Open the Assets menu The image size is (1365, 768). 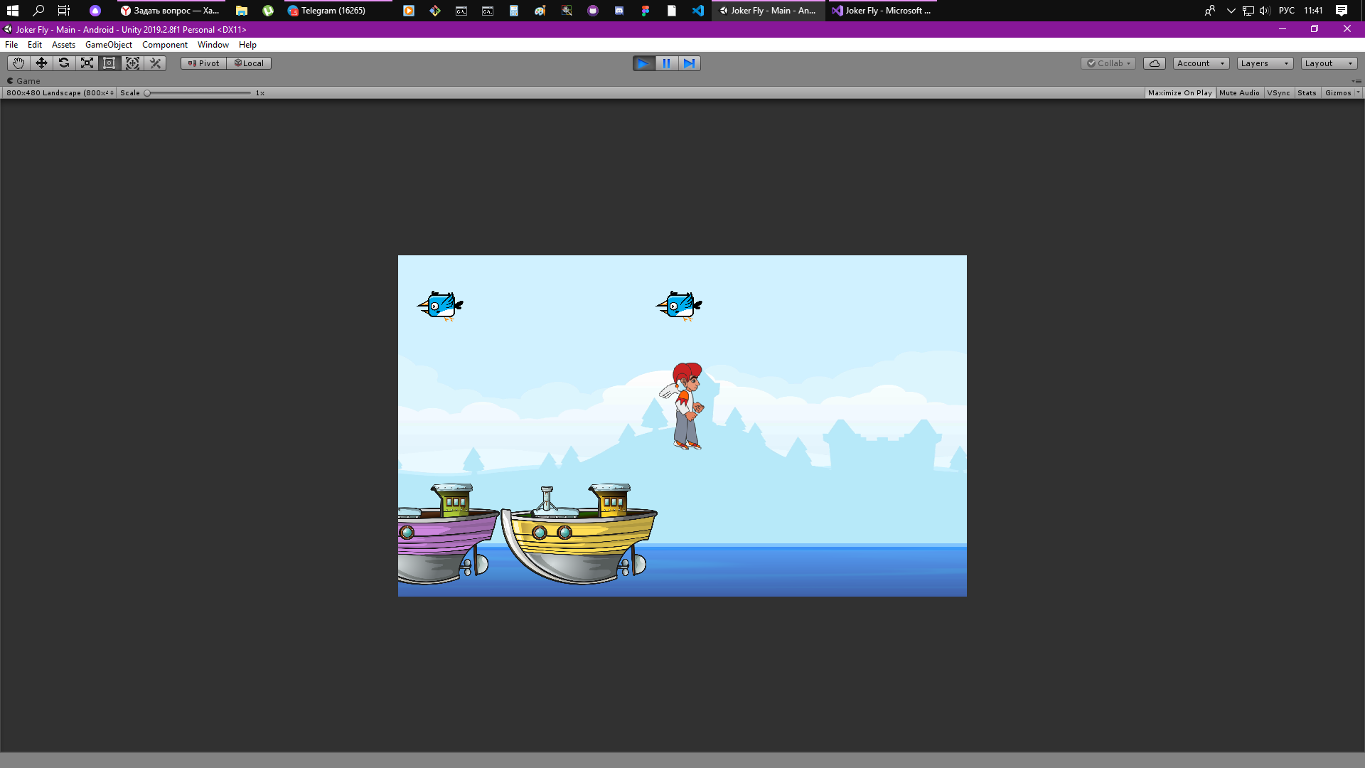tap(63, 45)
